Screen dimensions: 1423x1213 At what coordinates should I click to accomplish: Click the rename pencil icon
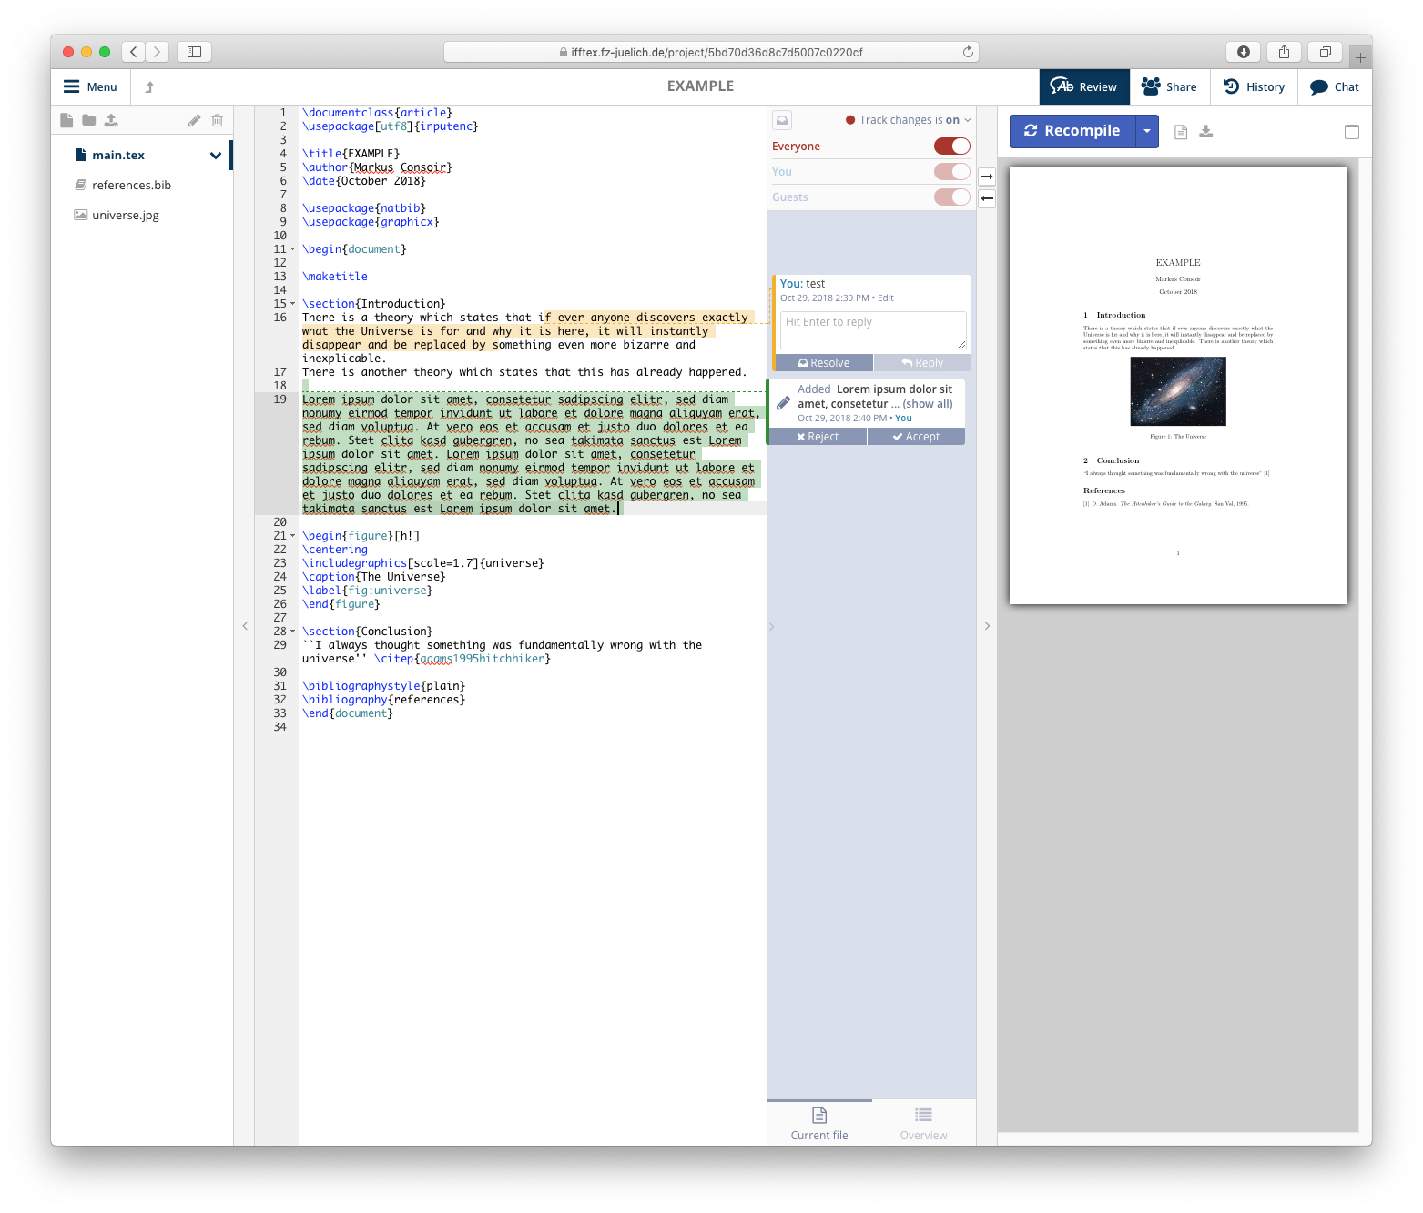[x=194, y=120]
